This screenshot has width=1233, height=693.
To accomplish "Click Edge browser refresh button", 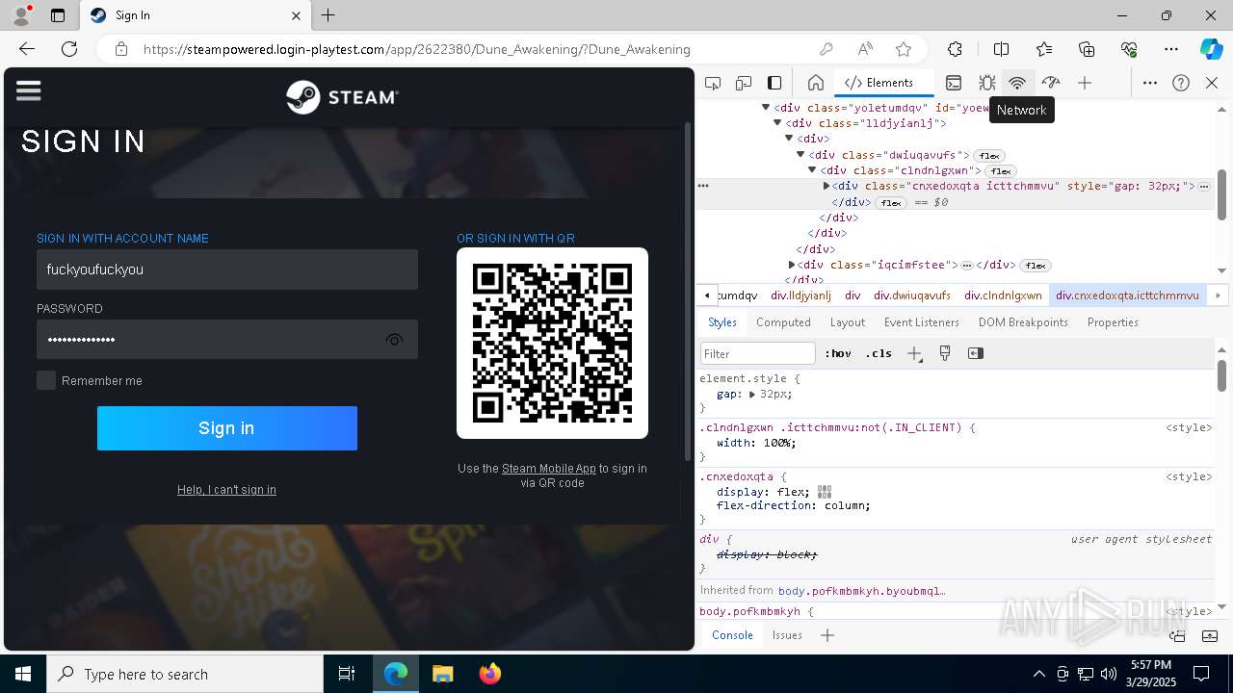I will click(69, 49).
